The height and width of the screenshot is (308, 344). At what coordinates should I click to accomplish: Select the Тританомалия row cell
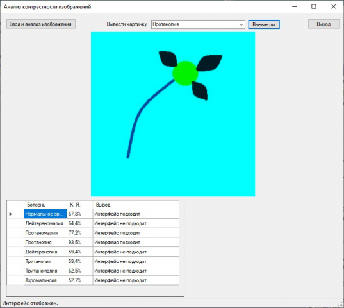[45, 271]
